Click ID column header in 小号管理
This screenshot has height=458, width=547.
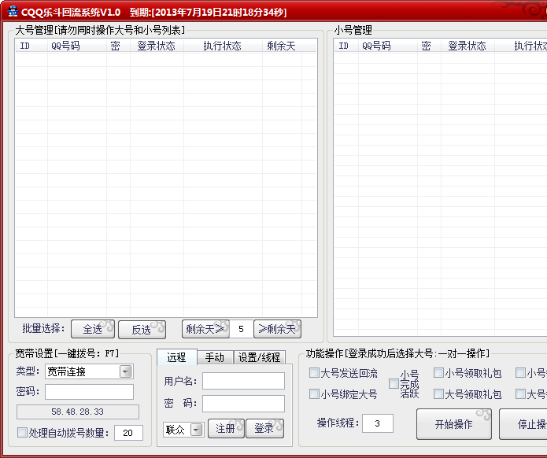tap(346, 46)
